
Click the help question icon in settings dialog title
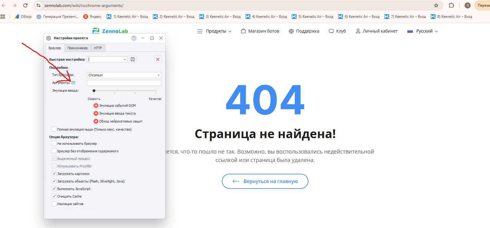pos(134,38)
